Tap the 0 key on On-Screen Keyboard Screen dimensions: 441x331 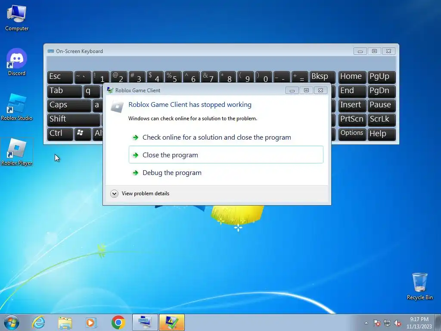(264, 77)
